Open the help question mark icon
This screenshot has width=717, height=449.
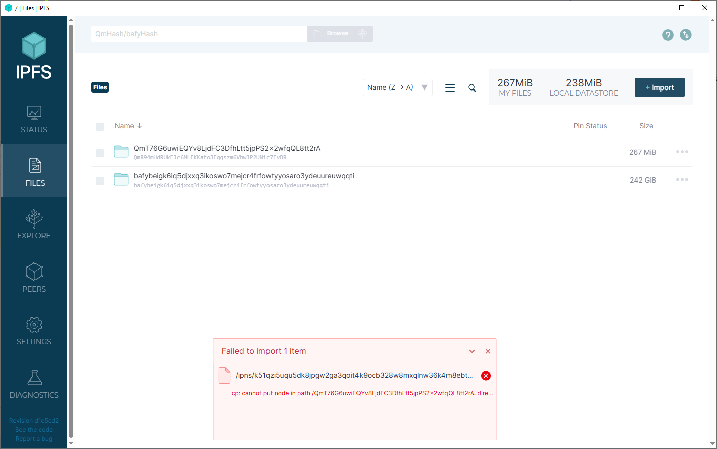tap(668, 35)
